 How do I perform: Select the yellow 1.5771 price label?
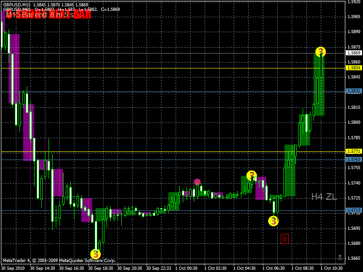(x=354, y=151)
